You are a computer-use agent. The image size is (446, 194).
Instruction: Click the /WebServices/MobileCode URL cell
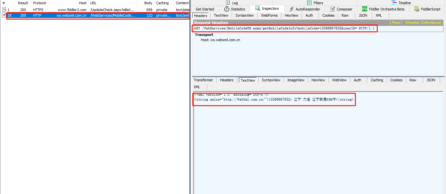click(x=113, y=15)
